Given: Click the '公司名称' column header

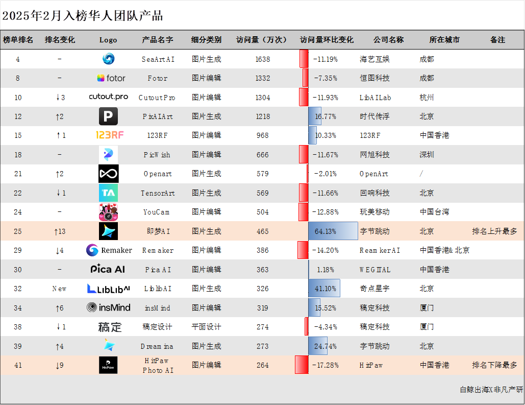Looking at the screenshot, I should [389, 40].
